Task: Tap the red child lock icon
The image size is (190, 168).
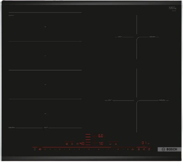Action: pyautogui.click(x=40, y=149)
